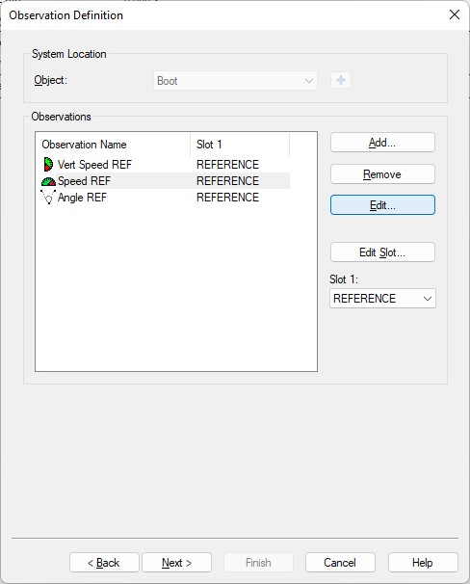Click the Edit Slot... button
The height and width of the screenshot is (584, 470).
click(x=382, y=252)
